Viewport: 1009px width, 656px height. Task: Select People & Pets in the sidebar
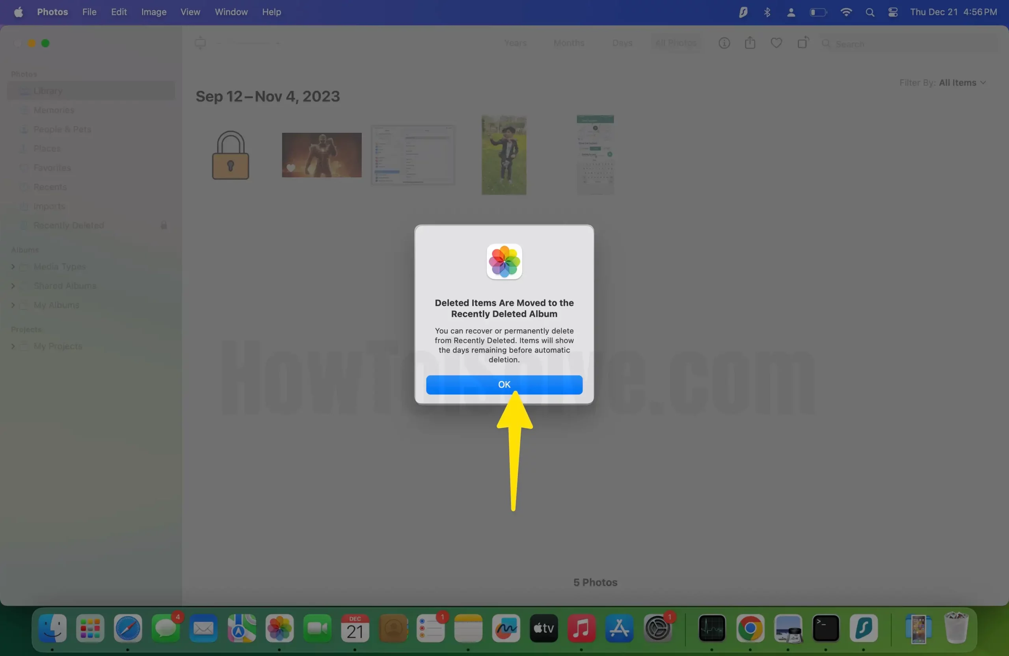click(x=91, y=129)
